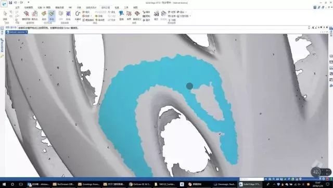Switch to the PMI ribbon tab
Image resolution: width=333 pixels, height=188 pixels.
(70, 7)
